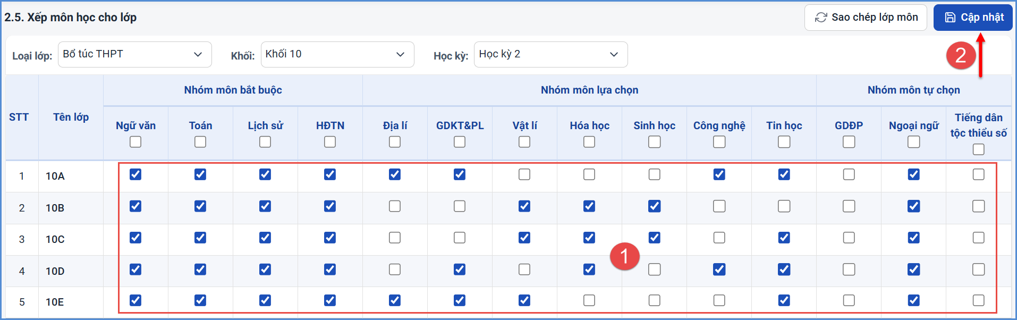
Task: Uncheck Toán for class 10C
Action: click(x=200, y=238)
